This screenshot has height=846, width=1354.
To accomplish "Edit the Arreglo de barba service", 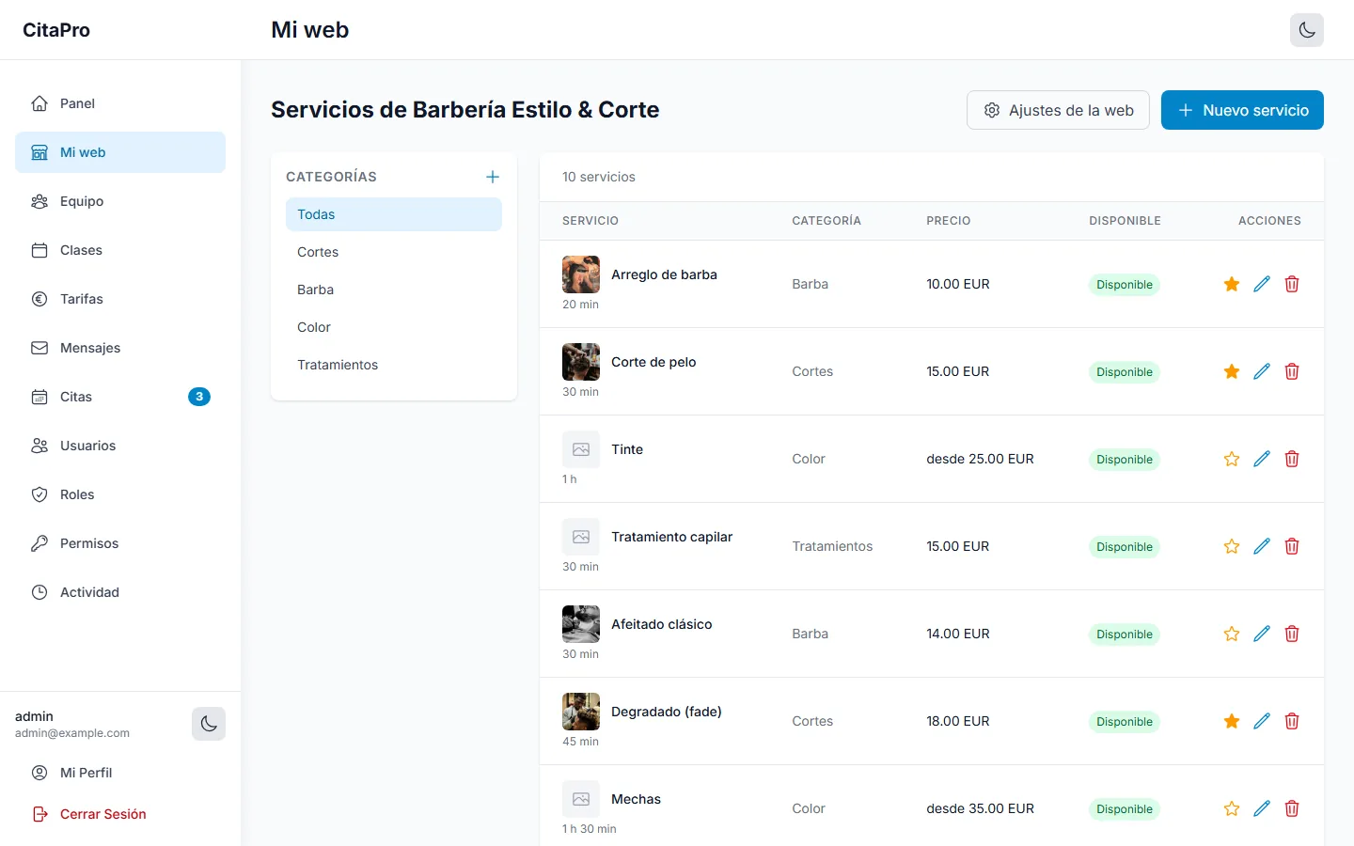I will pyautogui.click(x=1262, y=284).
